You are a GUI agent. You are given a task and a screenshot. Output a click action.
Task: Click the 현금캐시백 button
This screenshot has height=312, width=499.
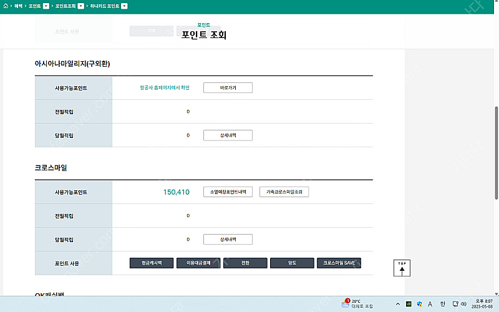(x=152, y=263)
